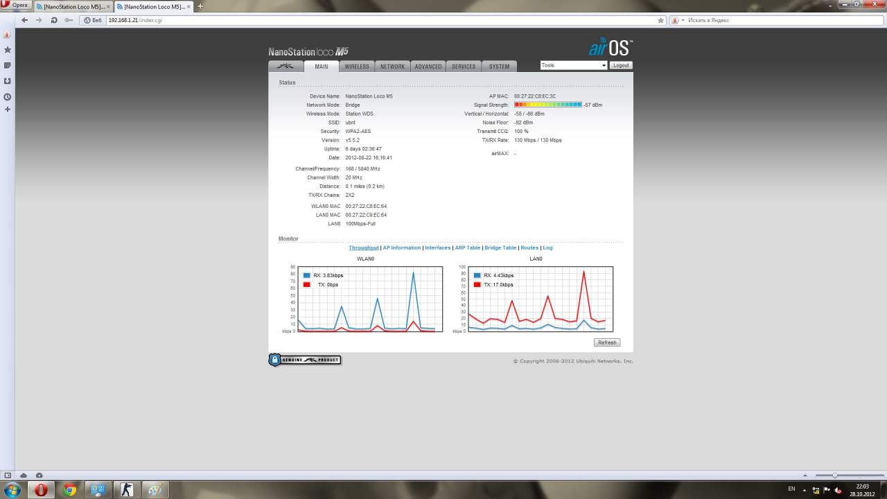Open the Bookmarks star panel in sidebar
This screenshot has height=499, width=887.
[8, 50]
